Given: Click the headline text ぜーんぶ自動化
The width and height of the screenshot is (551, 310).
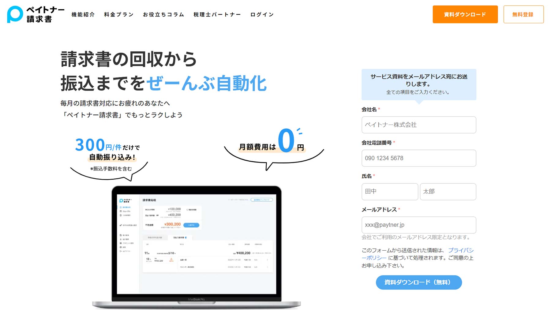Looking at the screenshot, I should [x=207, y=83].
